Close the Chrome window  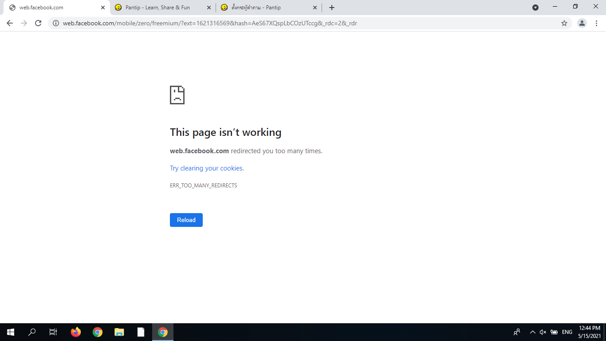coord(596,7)
